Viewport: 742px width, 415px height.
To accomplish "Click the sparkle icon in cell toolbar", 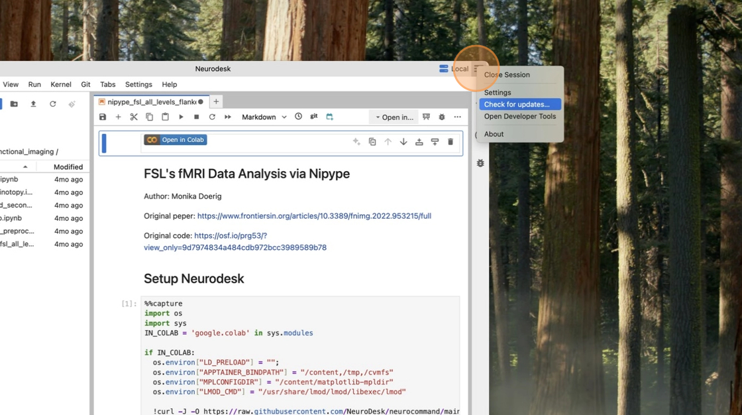I will 356,142.
